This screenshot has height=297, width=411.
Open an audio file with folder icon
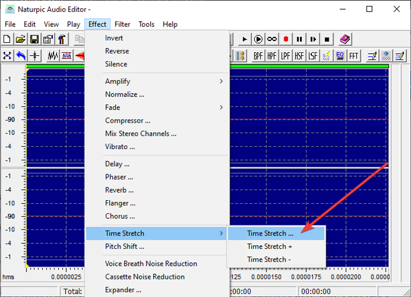pos(21,39)
